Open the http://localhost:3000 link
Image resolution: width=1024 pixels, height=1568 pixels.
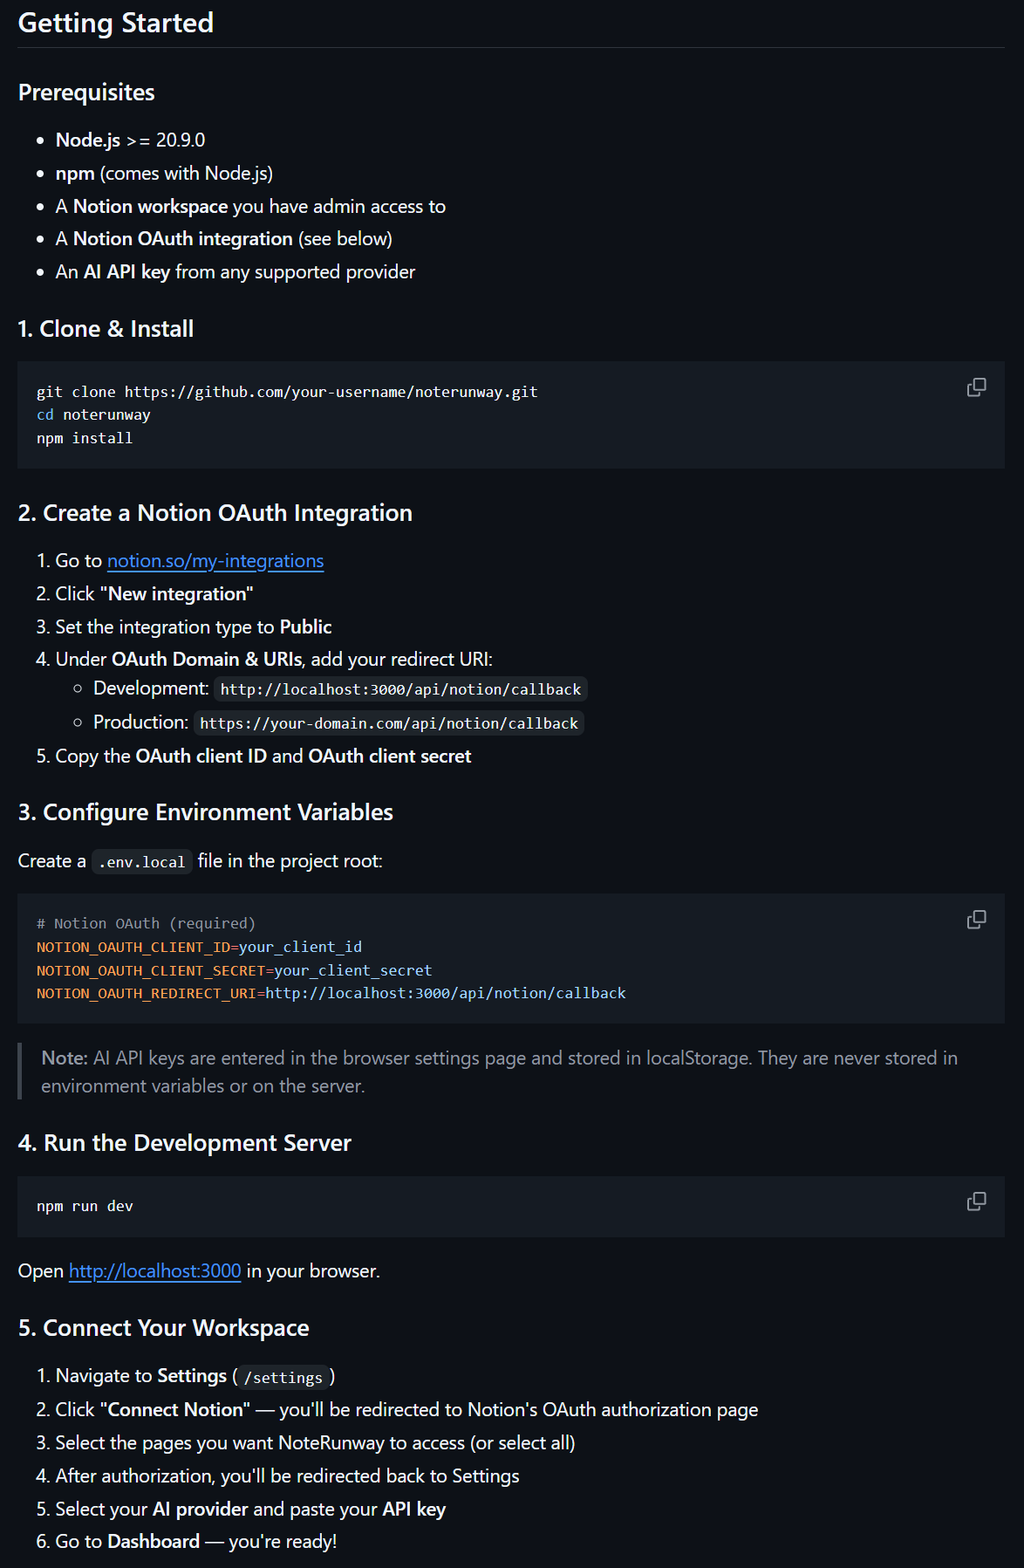pyautogui.click(x=154, y=1271)
